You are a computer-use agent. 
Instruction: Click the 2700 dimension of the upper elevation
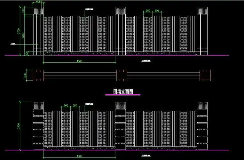click(19, 31)
